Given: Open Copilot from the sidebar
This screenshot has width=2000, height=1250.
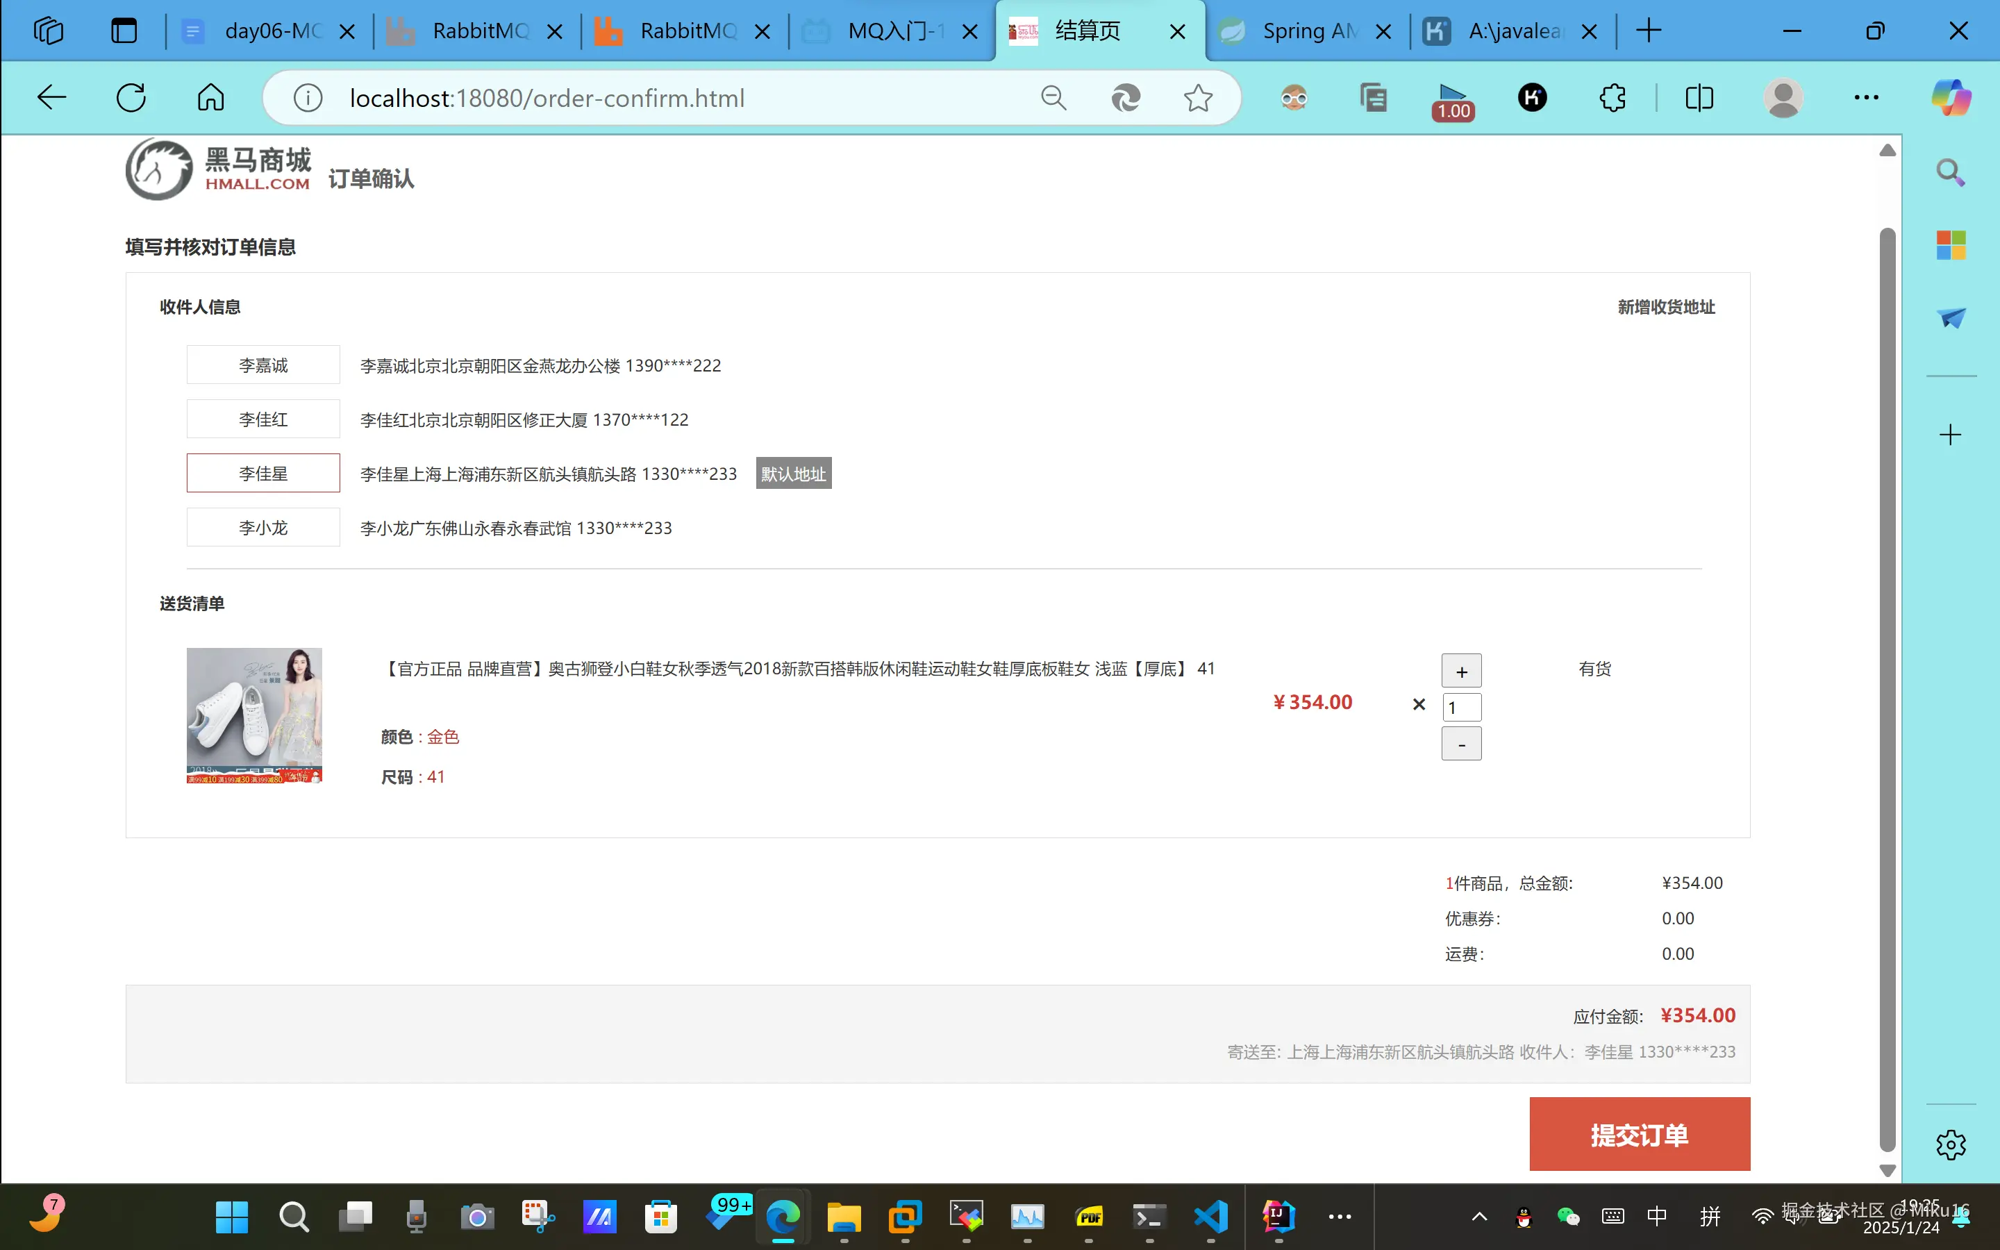Looking at the screenshot, I should coord(1951,97).
